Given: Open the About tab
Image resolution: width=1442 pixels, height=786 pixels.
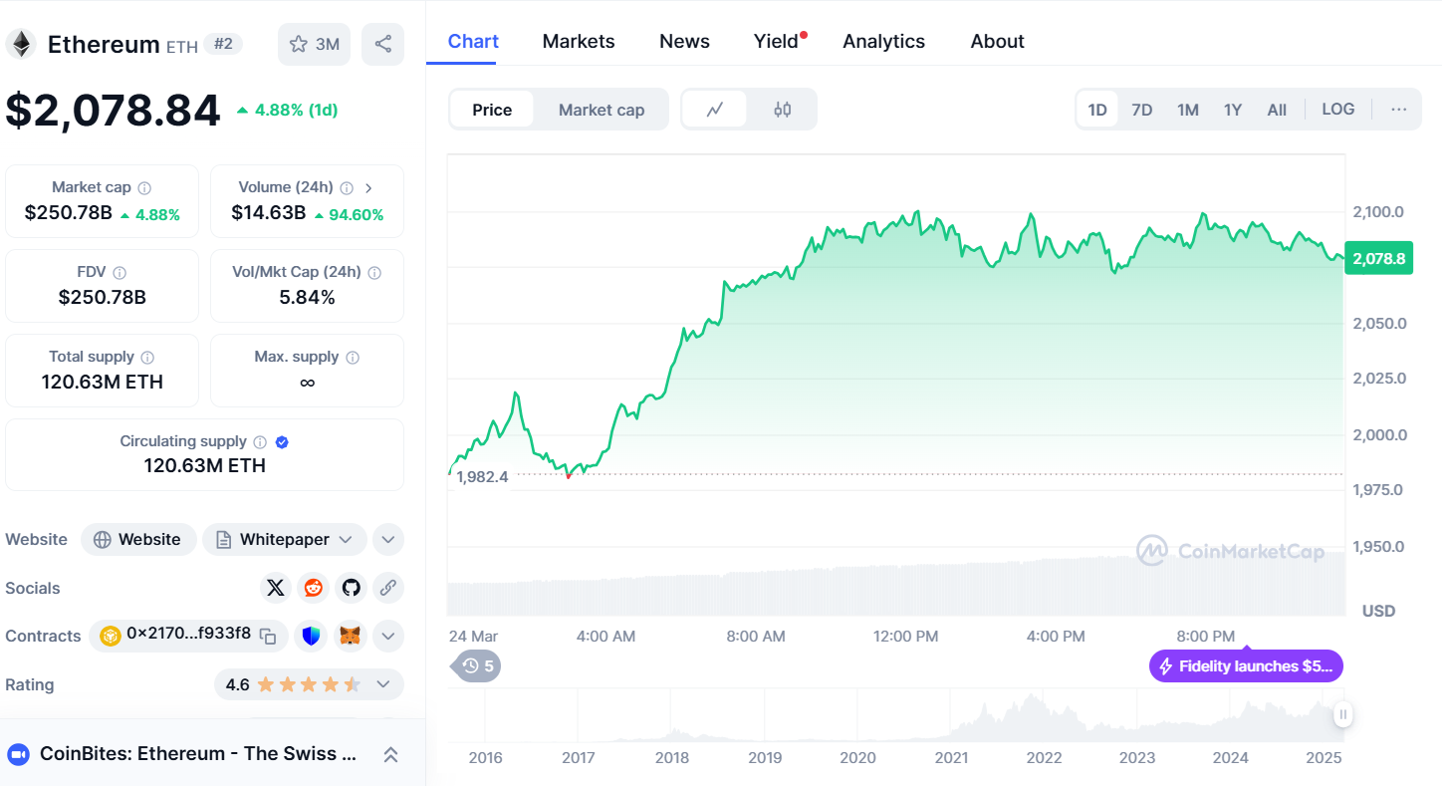Looking at the screenshot, I should click(x=997, y=41).
